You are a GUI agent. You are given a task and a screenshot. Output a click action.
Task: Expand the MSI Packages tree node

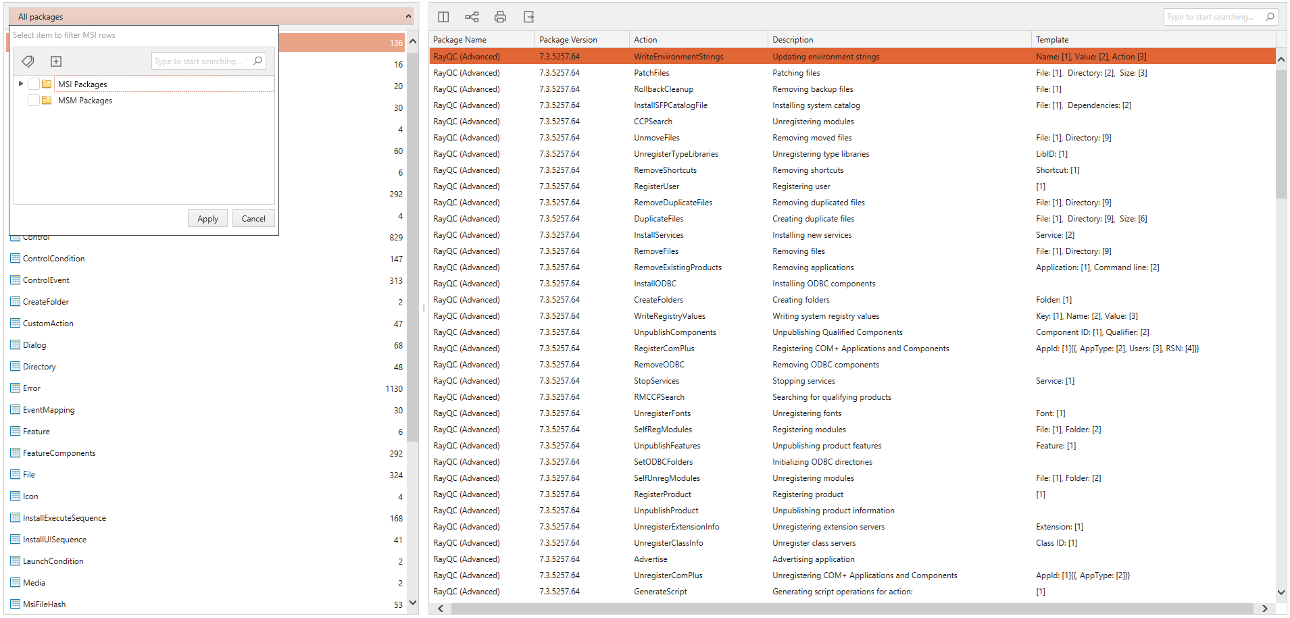tap(21, 84)
